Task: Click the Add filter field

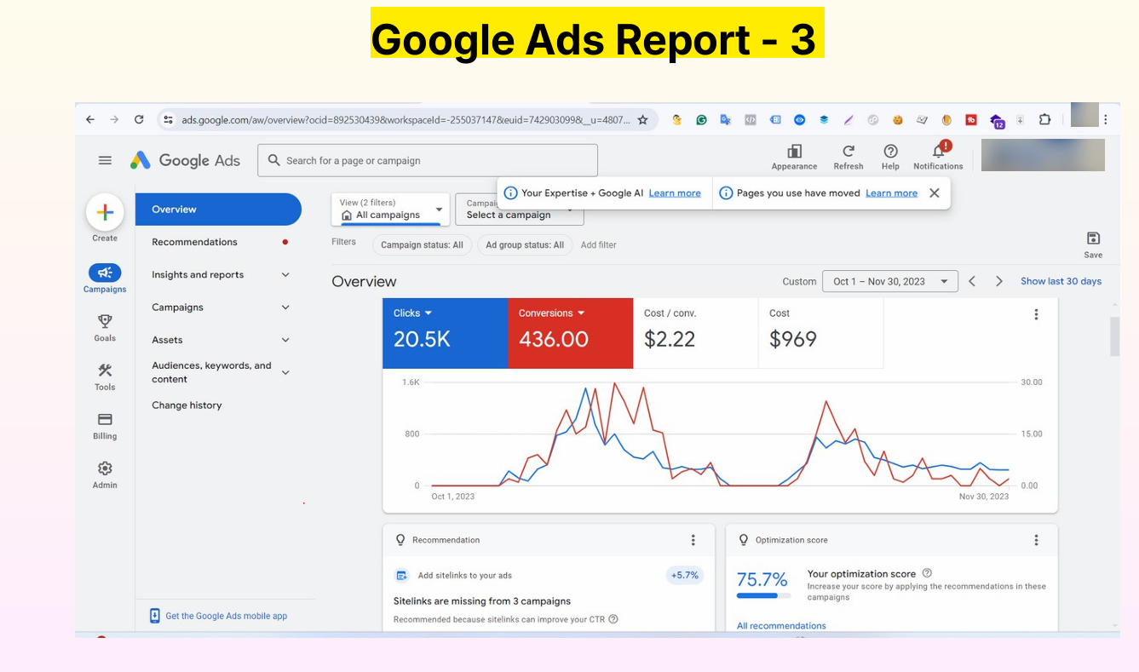Action: [x=598, y=245]
